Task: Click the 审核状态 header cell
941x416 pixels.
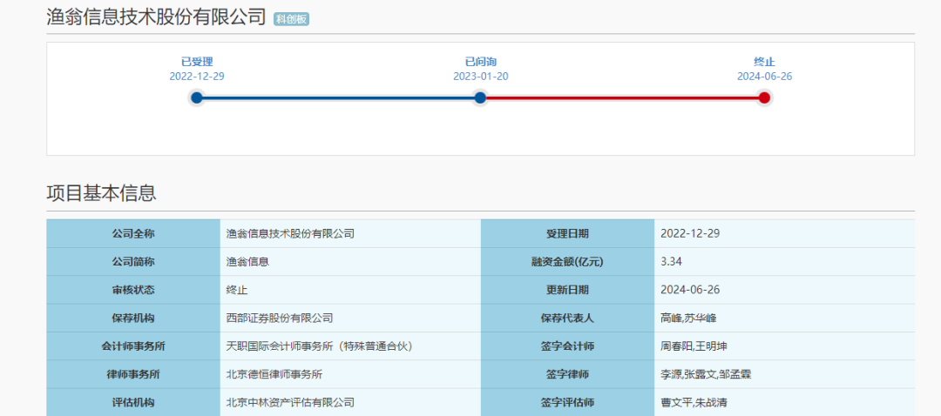Action: (133, 290)
